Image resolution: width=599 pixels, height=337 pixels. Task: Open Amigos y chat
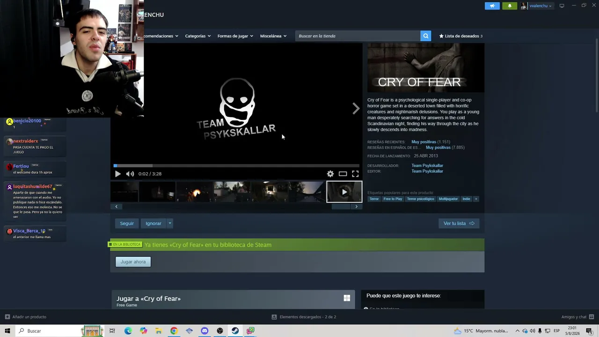point(577,317)
